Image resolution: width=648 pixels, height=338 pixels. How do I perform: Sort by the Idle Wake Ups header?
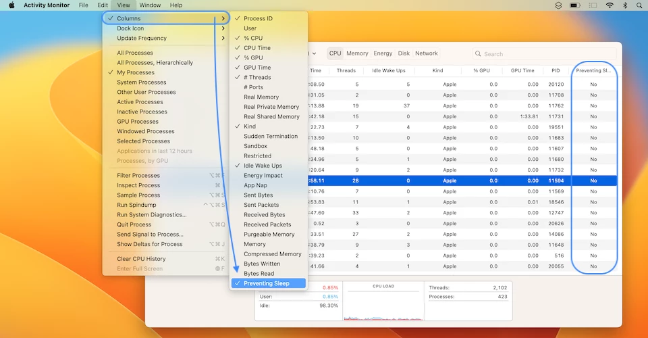point(389,70)
